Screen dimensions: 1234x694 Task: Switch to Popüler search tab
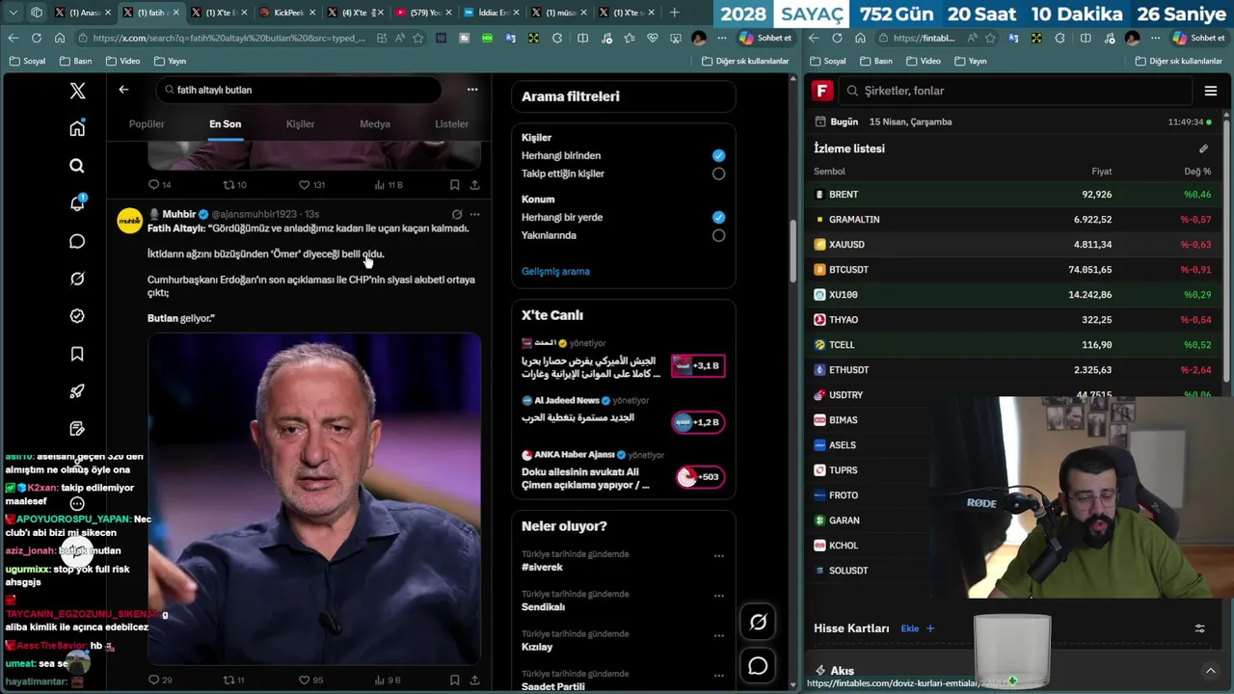coord(147,123)
